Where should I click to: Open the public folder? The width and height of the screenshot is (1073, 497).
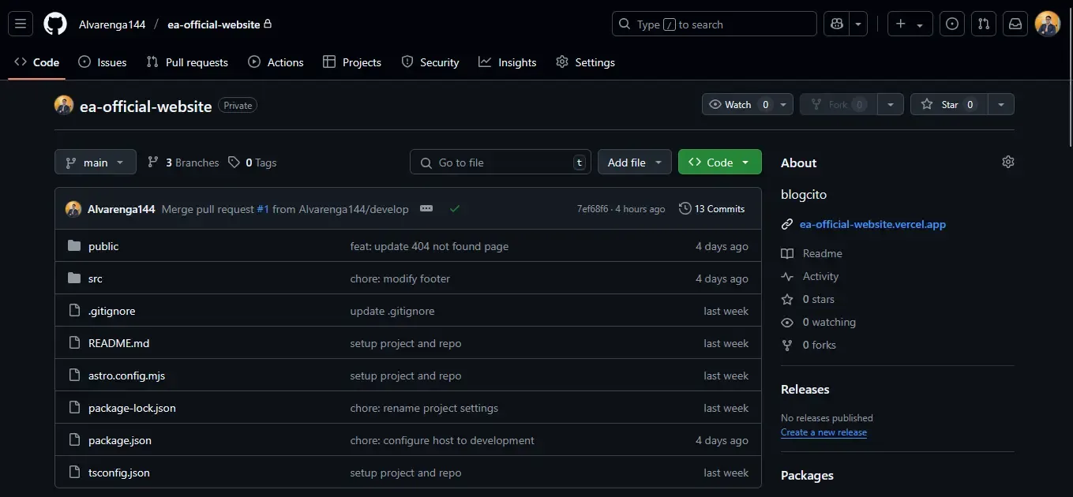tap(103, 245)
